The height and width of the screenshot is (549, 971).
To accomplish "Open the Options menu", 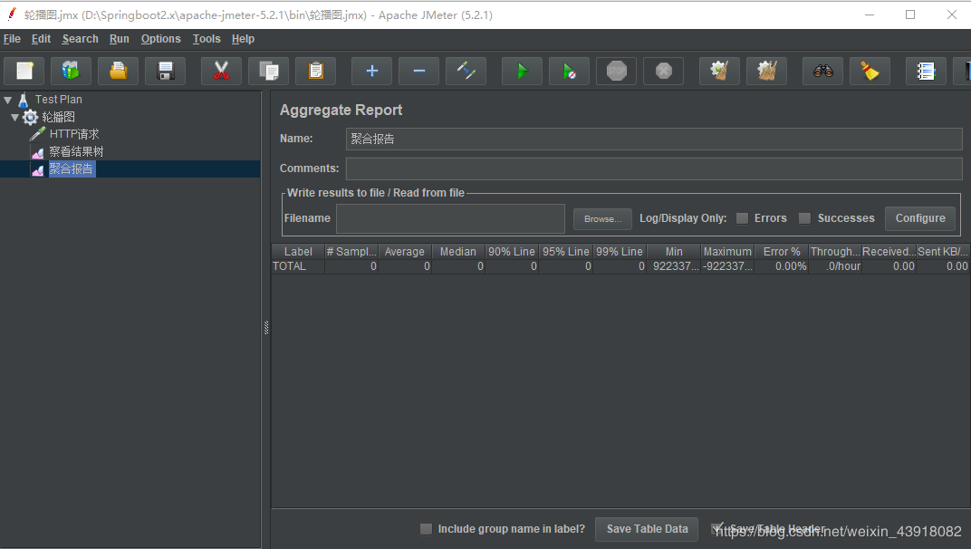I will click(x=160, y=39).
